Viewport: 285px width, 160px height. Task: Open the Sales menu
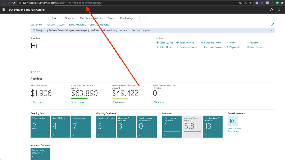point(112,18)
